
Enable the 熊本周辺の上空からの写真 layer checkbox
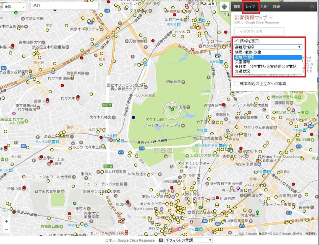[x=236, y=83]
